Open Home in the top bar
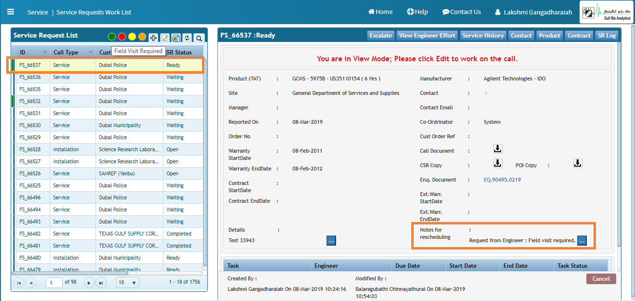Screen dimensions: 635x301 [380, 12]
